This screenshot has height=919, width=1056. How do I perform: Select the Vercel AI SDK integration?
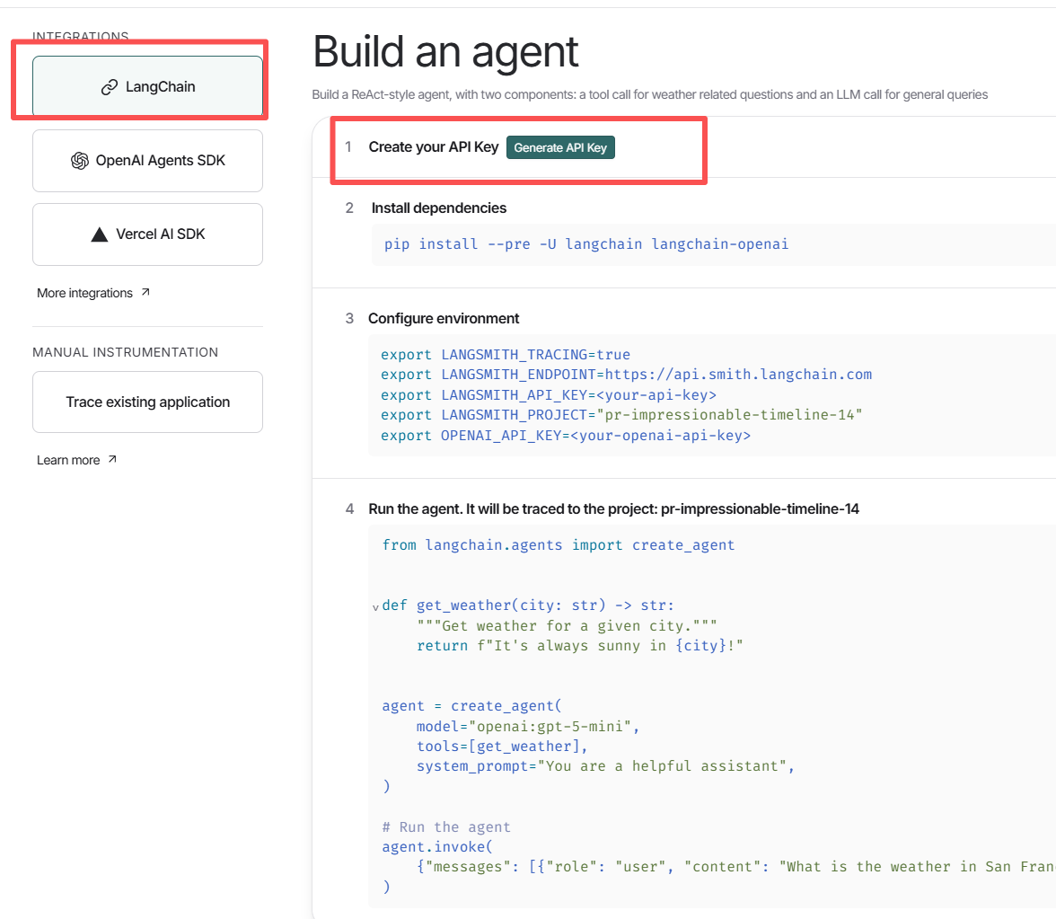point(147,234)
